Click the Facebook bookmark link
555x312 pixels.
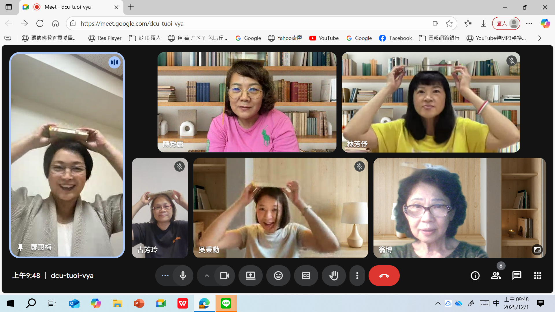(x=395, y=38)
